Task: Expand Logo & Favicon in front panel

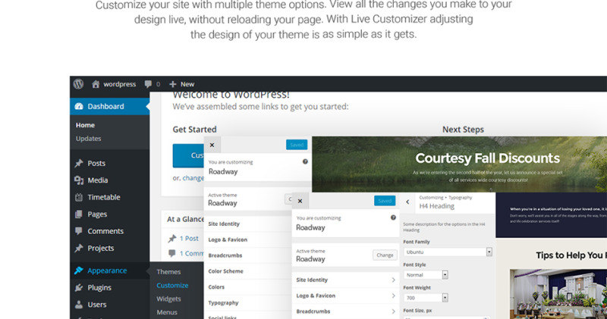Action: pyautogui.click(x=346, y=296)
